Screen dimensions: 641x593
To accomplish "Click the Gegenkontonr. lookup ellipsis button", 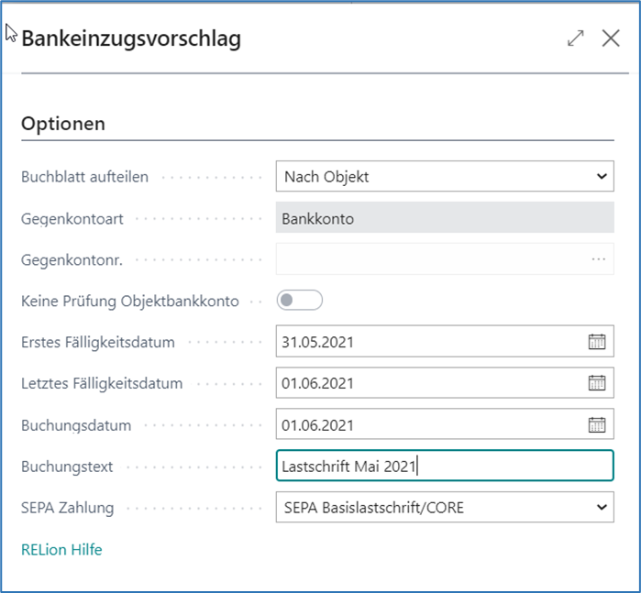I will [599, 259].
